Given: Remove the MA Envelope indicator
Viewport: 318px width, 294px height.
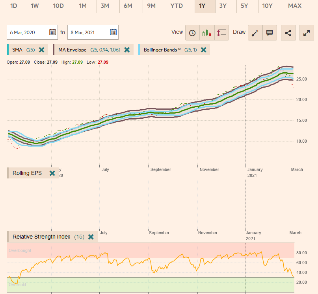Looking at the screenshot, I should [127, 50].
